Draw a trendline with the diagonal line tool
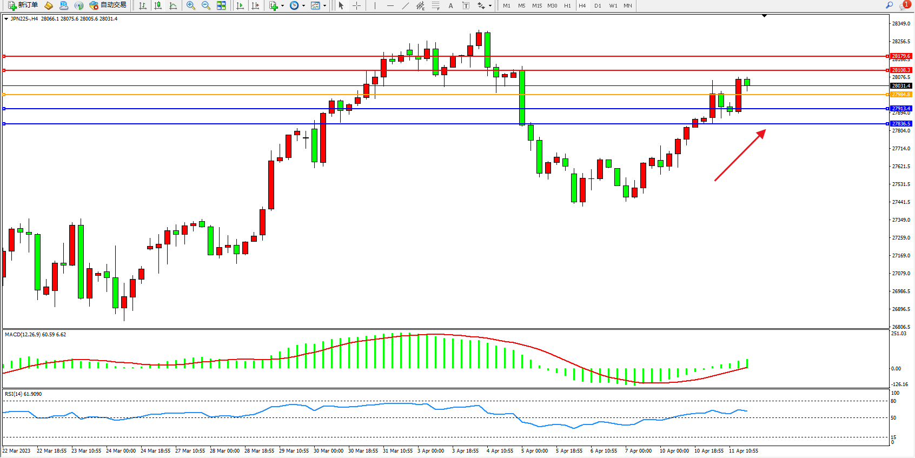This screenshot has width=915, height=458. pyautogui.click(x=406, y=5)
